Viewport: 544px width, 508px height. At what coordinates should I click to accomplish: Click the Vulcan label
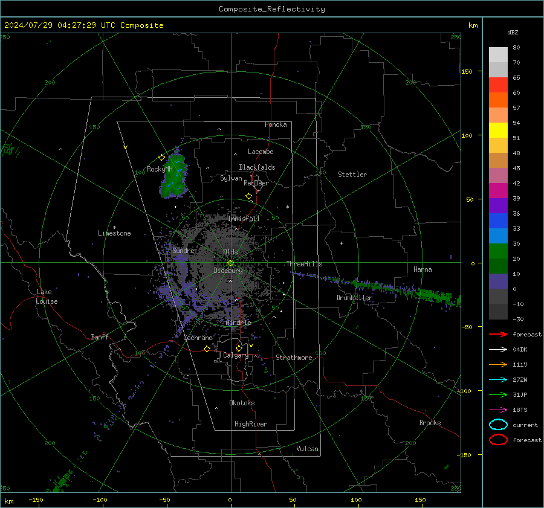point(308,449)
